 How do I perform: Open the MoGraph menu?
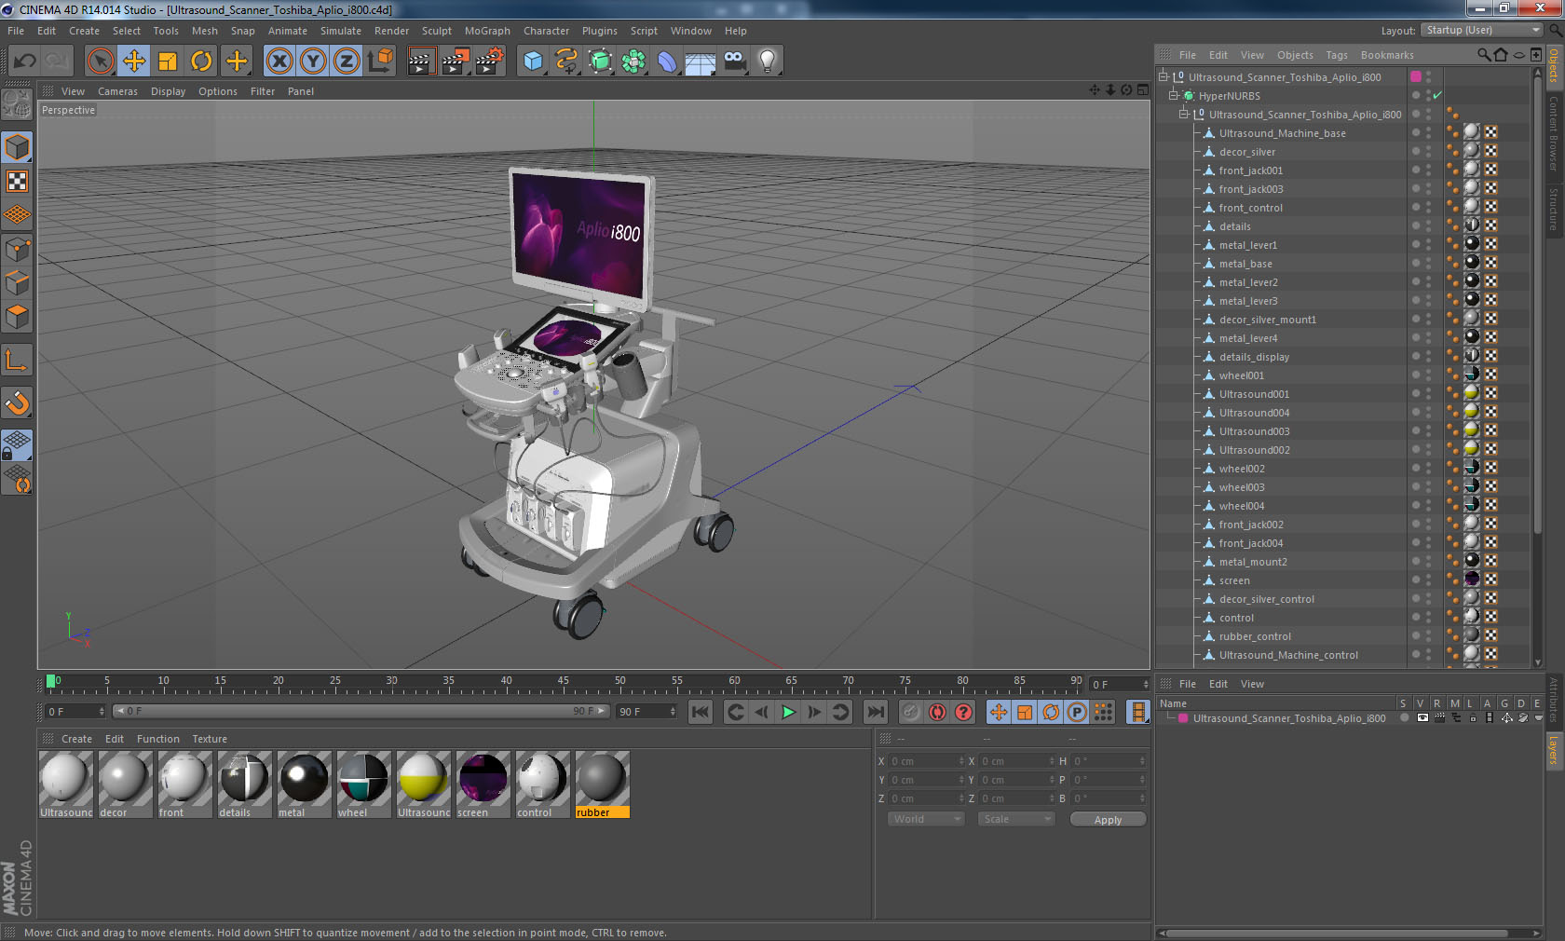point(487,31)
